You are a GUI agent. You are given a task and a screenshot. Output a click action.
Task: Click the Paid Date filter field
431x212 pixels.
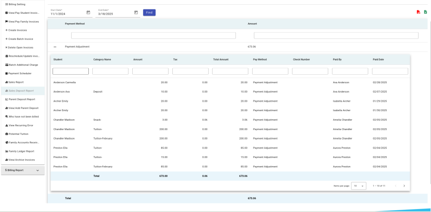tap(390, 71)
